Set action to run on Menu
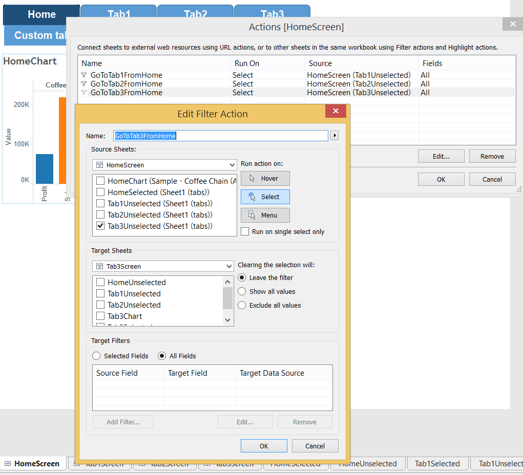This screenshot has height=475, width=523. coord(265,215)
